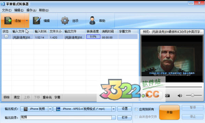Click the clock status icon in file row
The width and height of the screenshot is (205, 123).
coord(6,37)
